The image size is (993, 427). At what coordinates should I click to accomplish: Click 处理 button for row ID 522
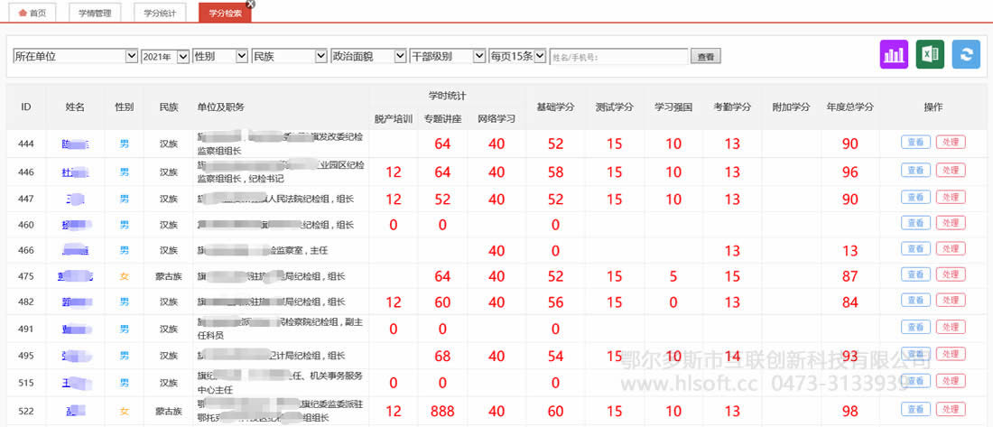point(951,409)
